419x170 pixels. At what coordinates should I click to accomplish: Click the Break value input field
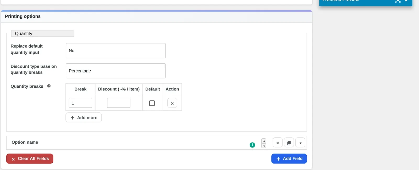click(x=80, y=103)
